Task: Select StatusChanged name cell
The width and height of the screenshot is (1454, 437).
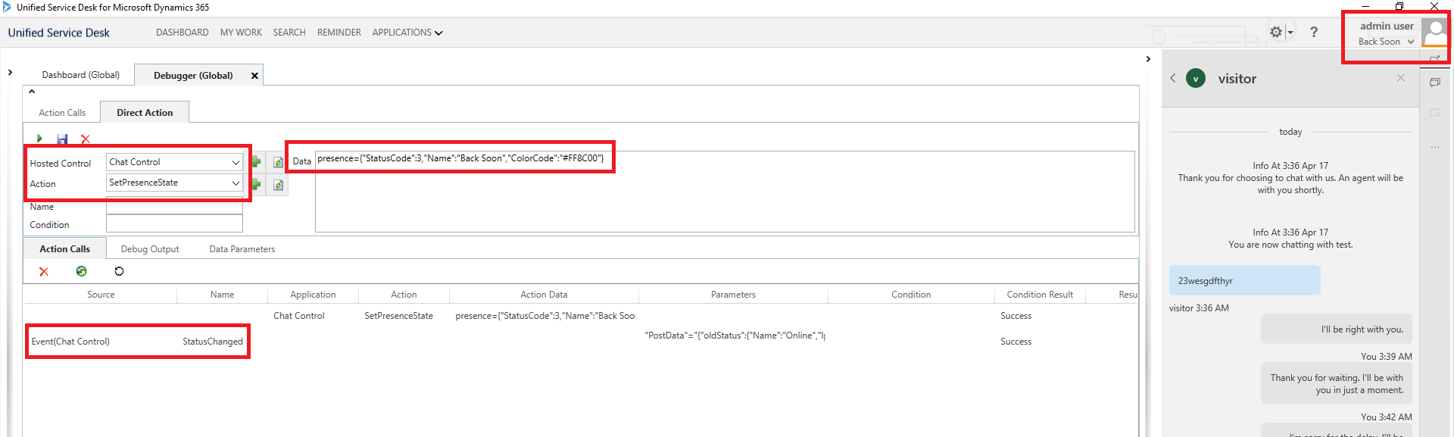Action: [213, 342]
